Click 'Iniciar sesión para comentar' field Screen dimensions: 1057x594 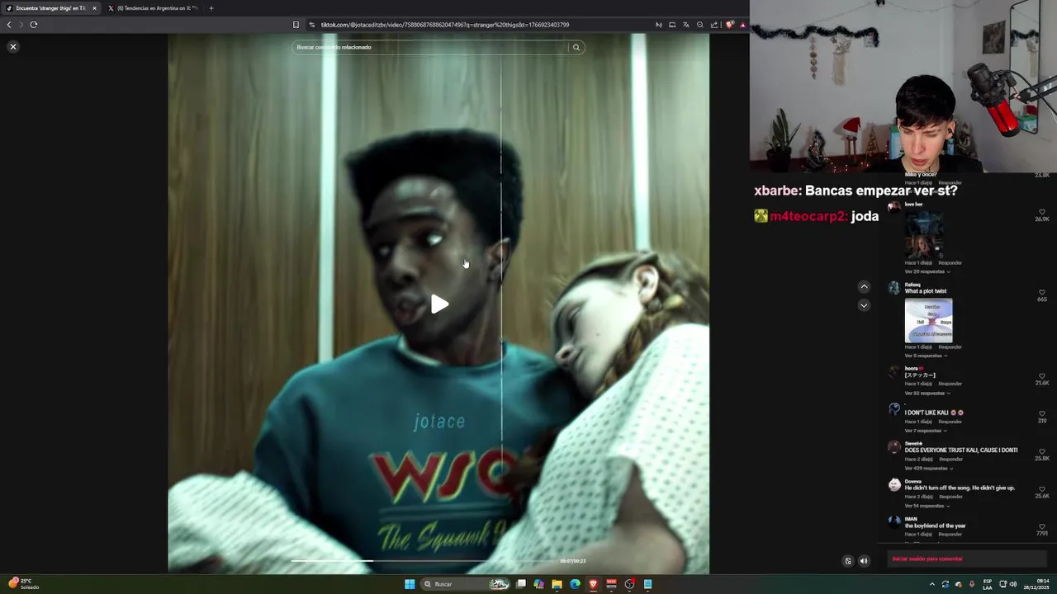pyautogui.click(x=967, y=559)
